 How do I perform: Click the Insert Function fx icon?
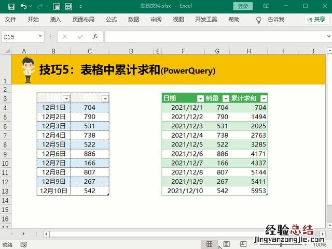click(95, 37)
